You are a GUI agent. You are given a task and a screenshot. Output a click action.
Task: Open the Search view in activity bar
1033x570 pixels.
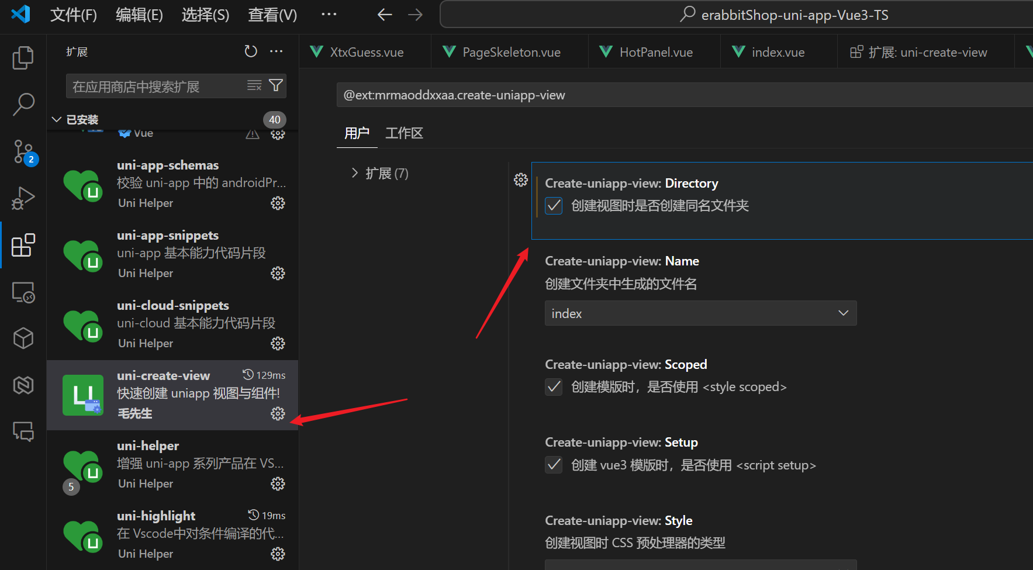23,105
